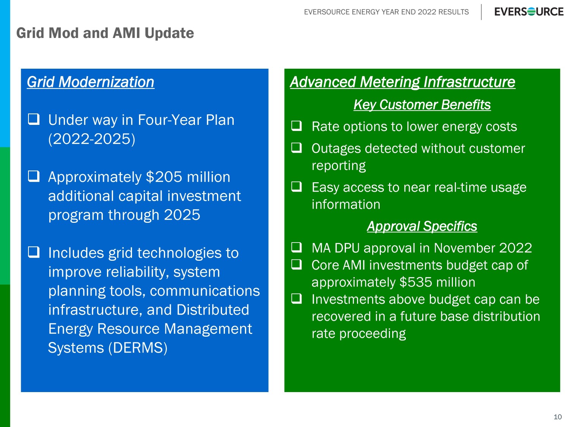The height and width of the screenshot is (427, 569).
Task: Click the square bullet beside "Core AMI investments"
Action: pyautogui.click(x=297, y=264)
